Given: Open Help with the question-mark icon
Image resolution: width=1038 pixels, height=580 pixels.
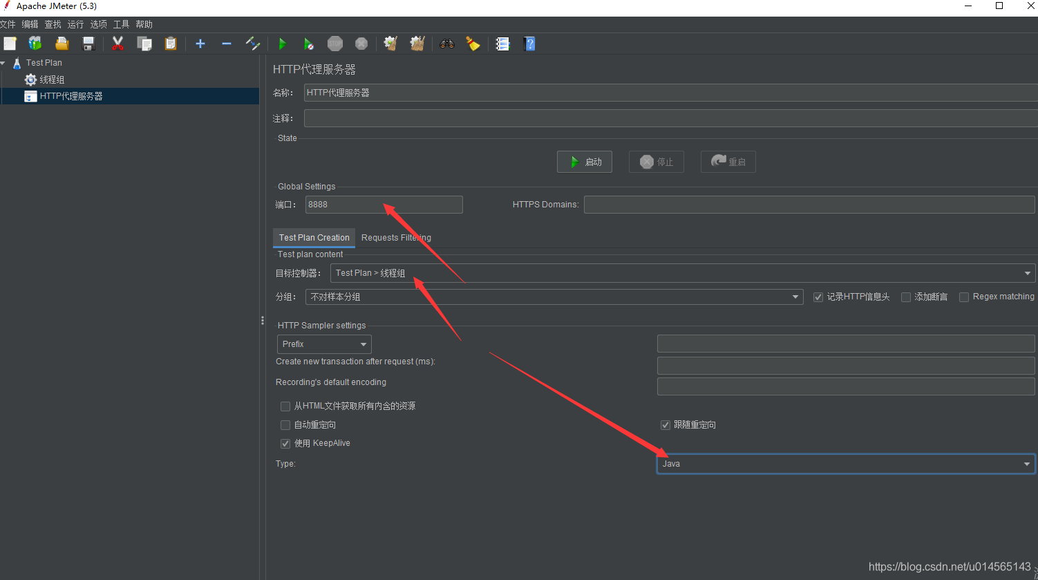Looking at the screenshot, I should 529,44.
